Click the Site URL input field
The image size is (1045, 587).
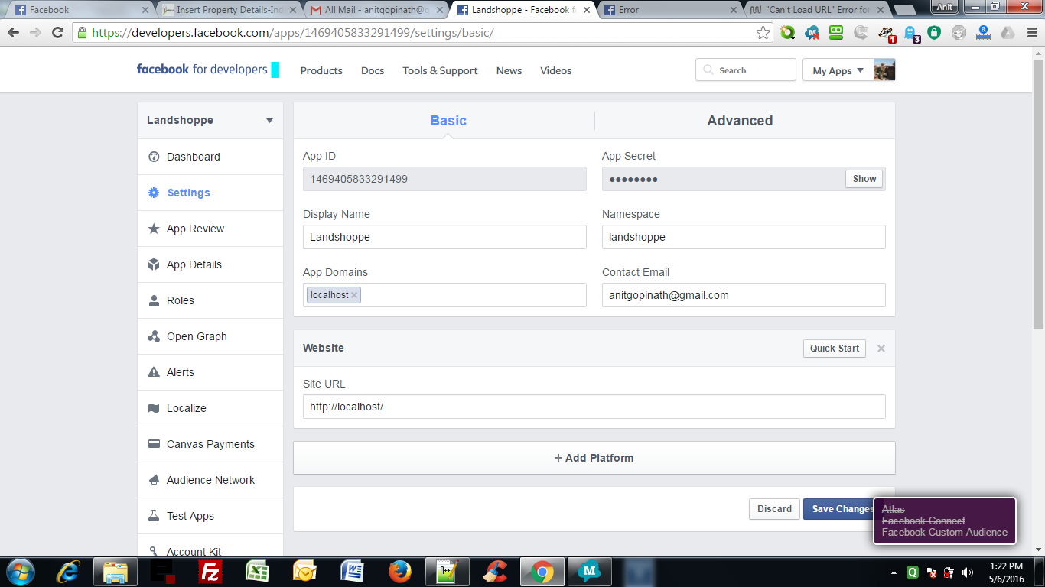pos(594,407)
